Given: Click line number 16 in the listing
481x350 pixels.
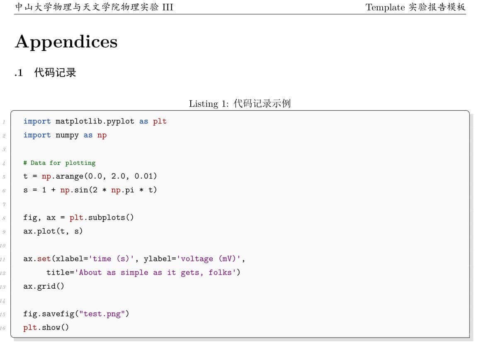Looking at the screenshot, I should (3, 328).
